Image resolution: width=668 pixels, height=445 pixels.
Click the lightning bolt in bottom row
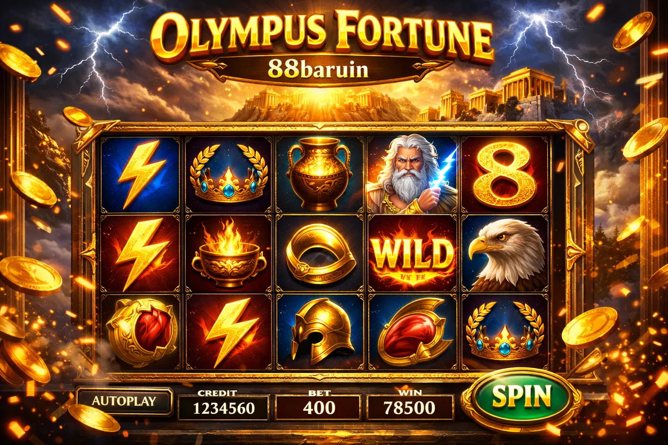point(229,332)
